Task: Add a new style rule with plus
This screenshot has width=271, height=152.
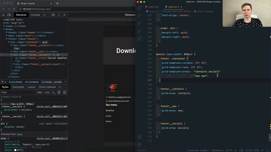Action: tap(54, 92)
